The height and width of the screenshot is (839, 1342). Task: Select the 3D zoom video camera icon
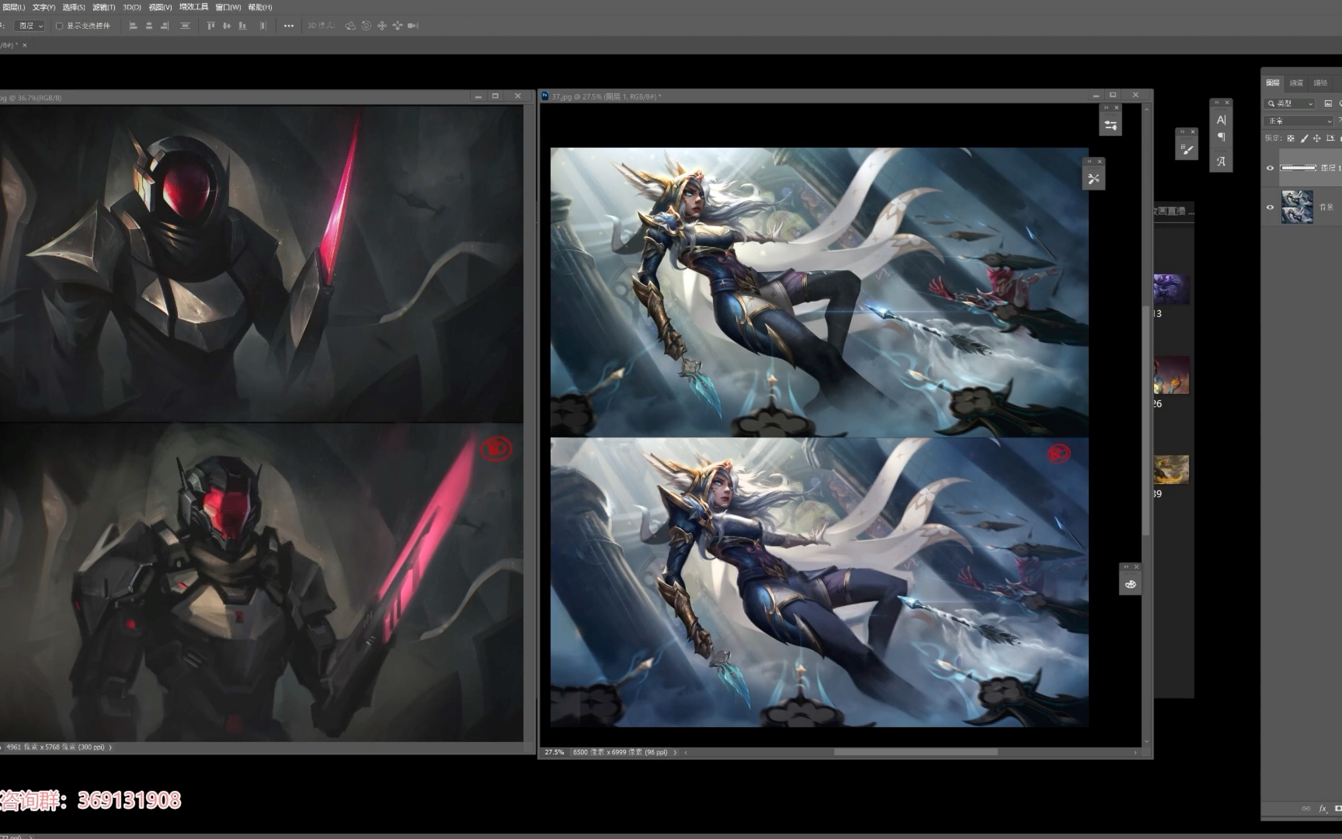(413, 26)
